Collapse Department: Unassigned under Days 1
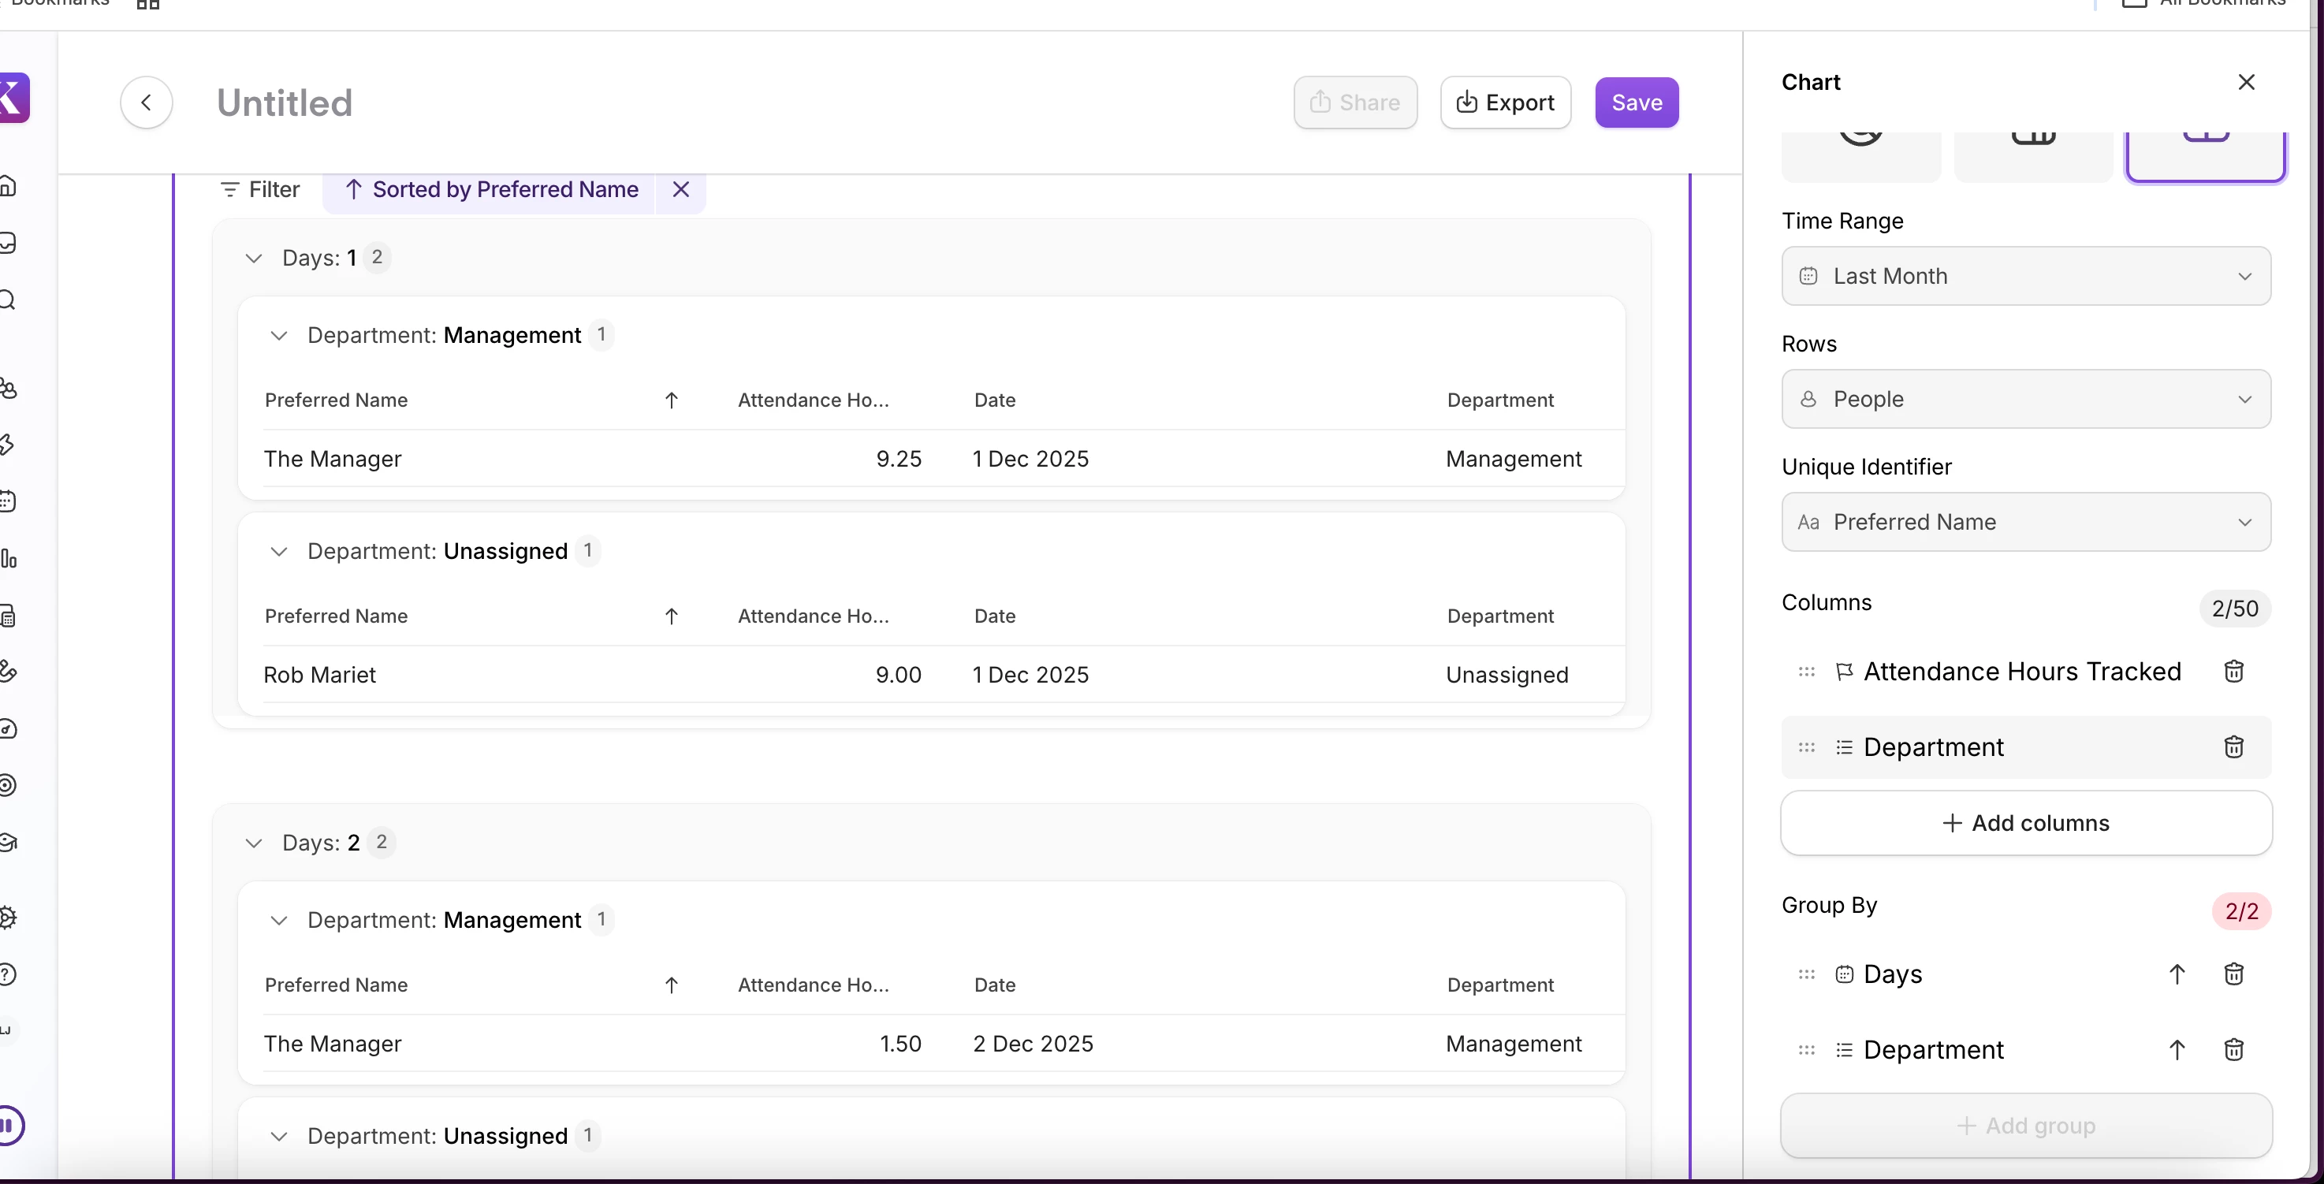 pyautogui.click(x=279, y=551)
